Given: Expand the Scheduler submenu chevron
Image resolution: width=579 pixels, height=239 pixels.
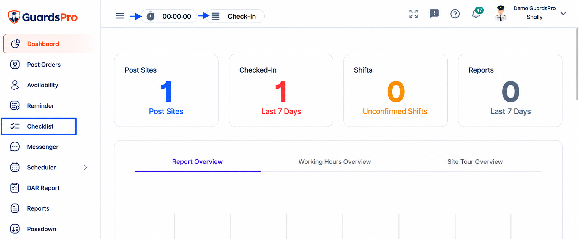Looking at the screenshot, I should pos(85,167).
